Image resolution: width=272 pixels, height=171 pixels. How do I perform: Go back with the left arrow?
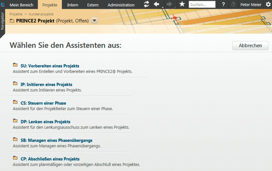pyautogui.click(x=157, y=4)
